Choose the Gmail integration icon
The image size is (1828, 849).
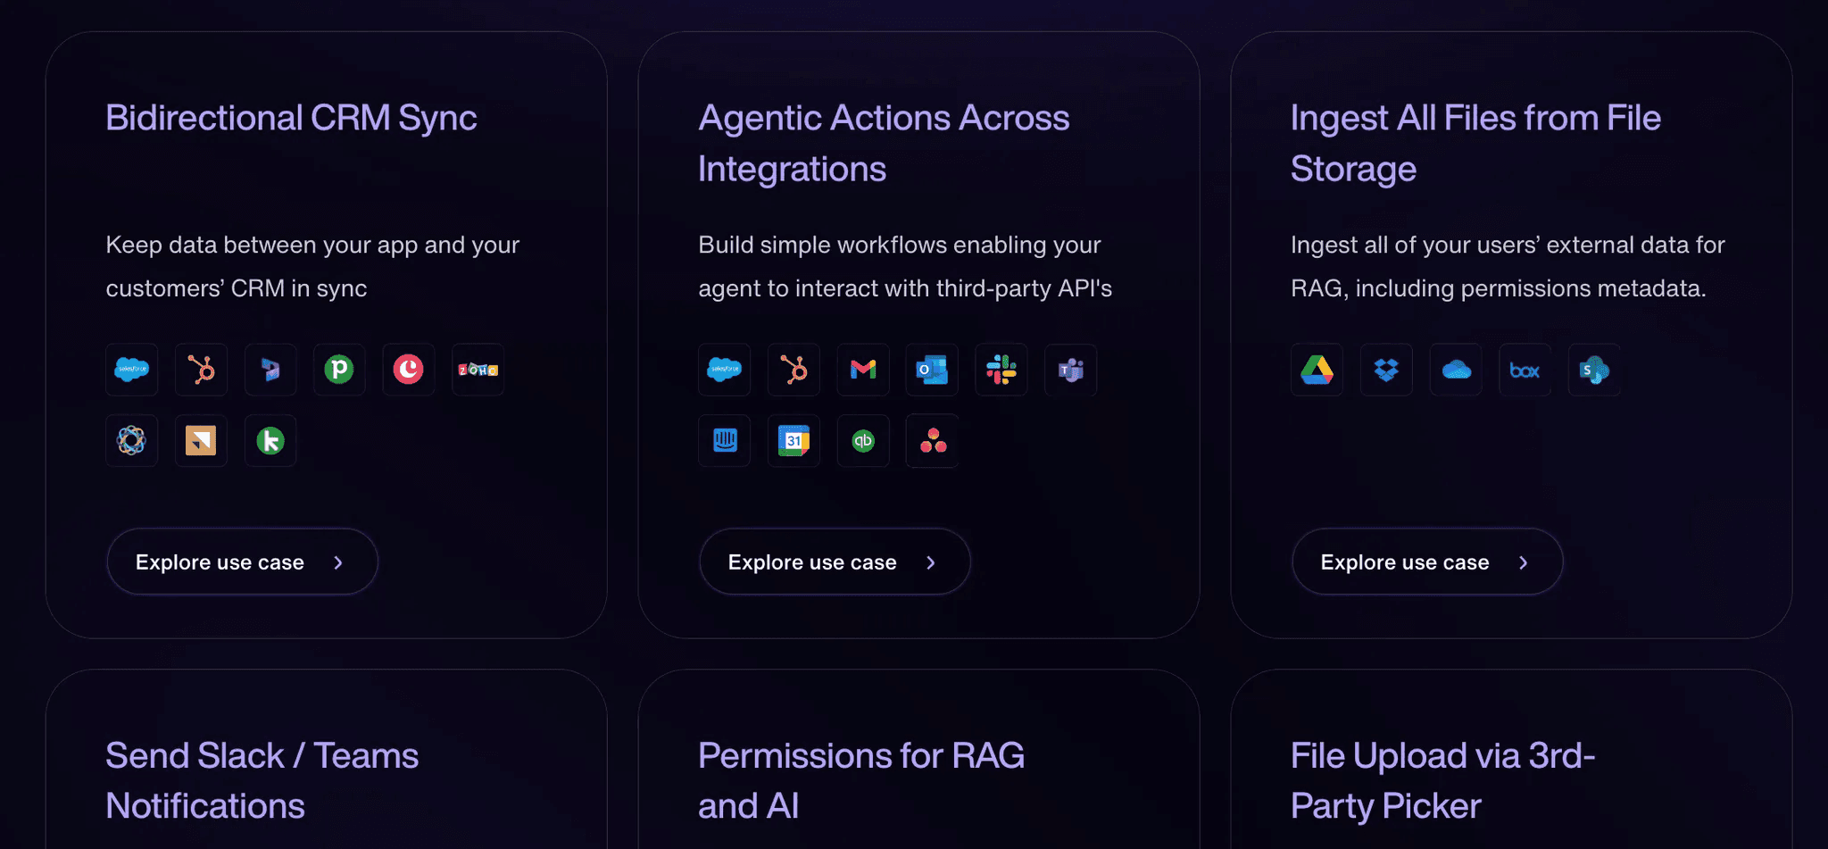pyautogui.click(x=863, y=370)
